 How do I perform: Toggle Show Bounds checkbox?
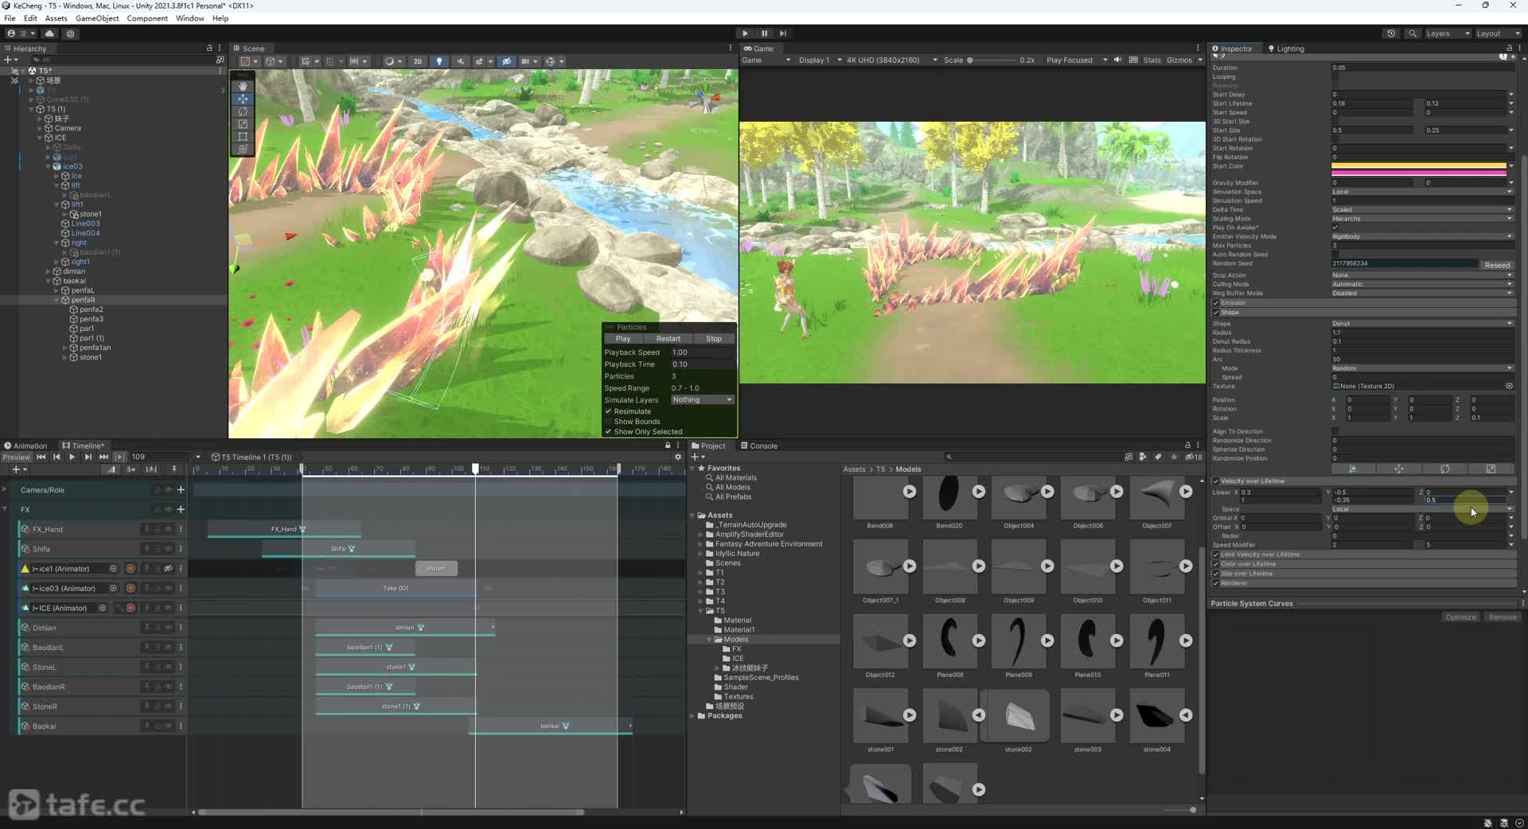pos(608,422)
